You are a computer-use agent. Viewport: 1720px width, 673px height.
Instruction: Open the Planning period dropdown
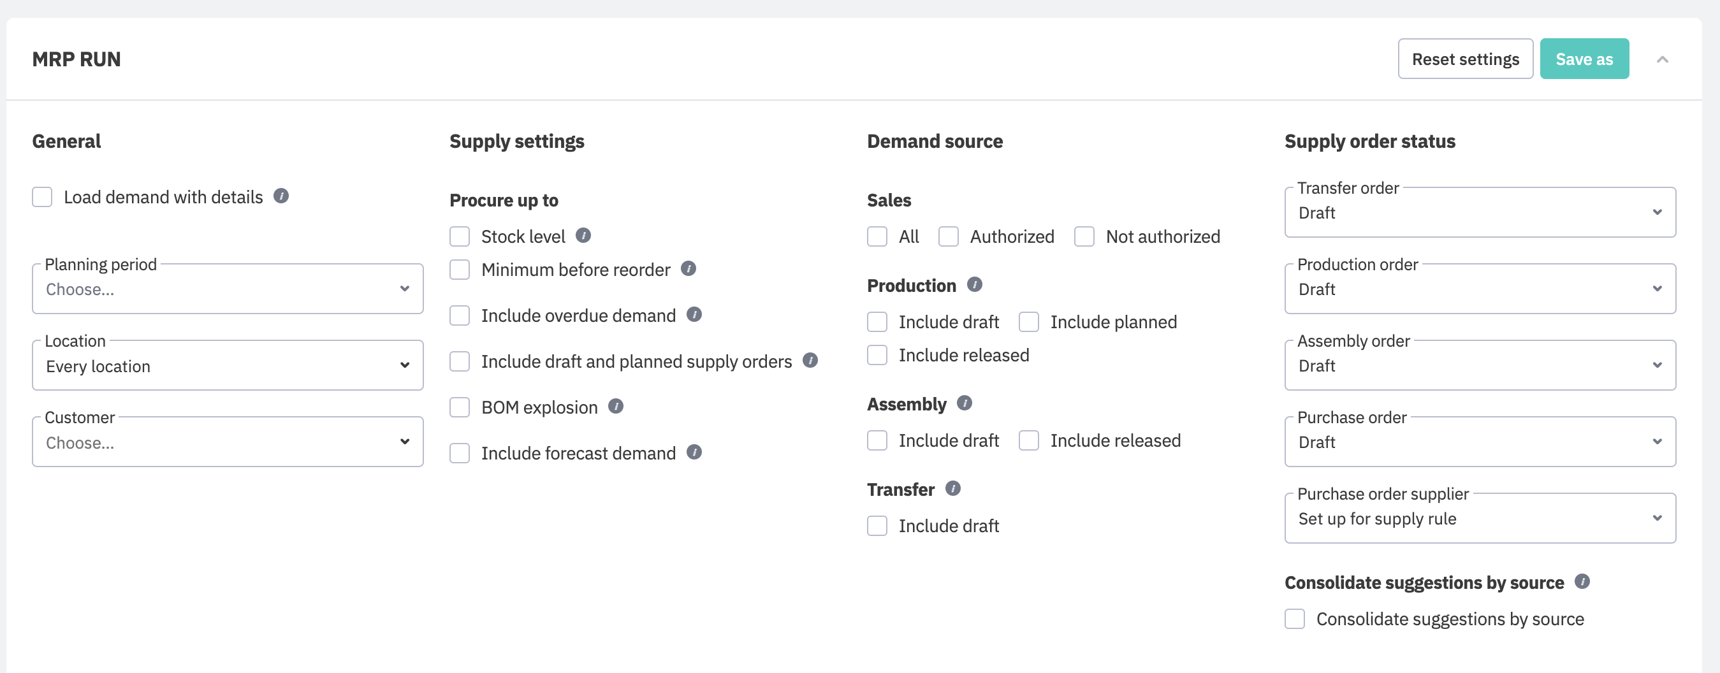click(227, 289)
